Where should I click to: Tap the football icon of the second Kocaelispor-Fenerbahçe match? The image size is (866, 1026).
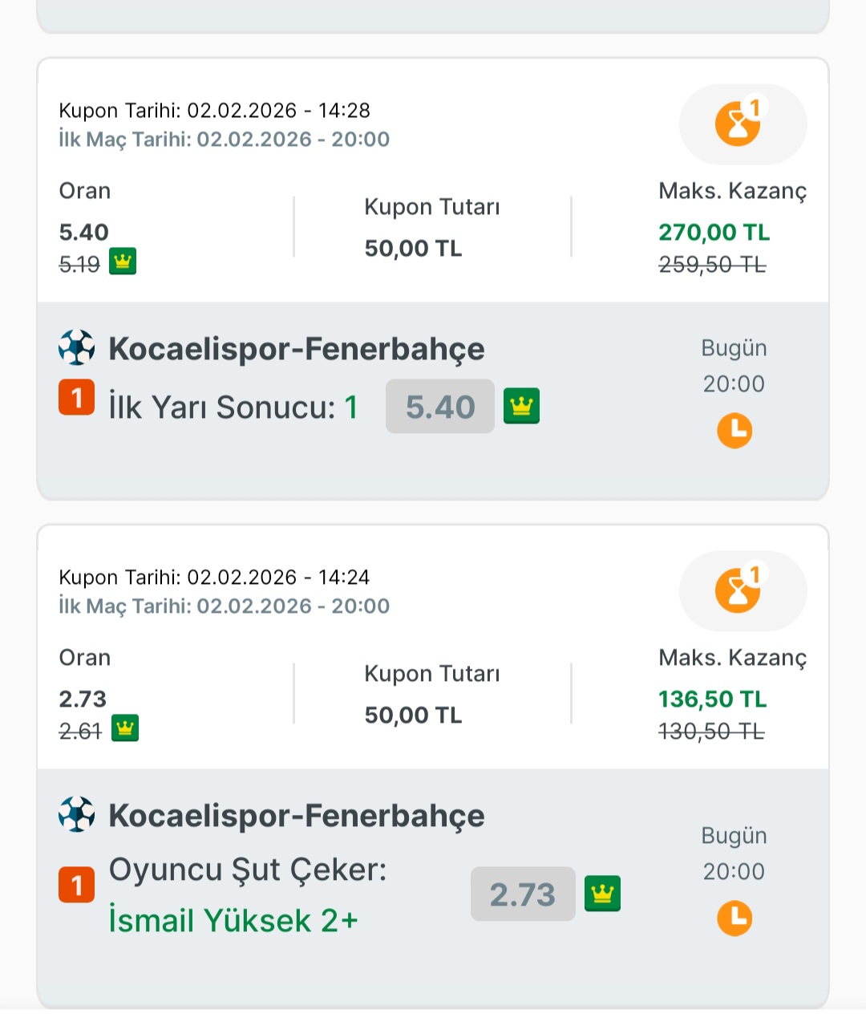[77, 814]
